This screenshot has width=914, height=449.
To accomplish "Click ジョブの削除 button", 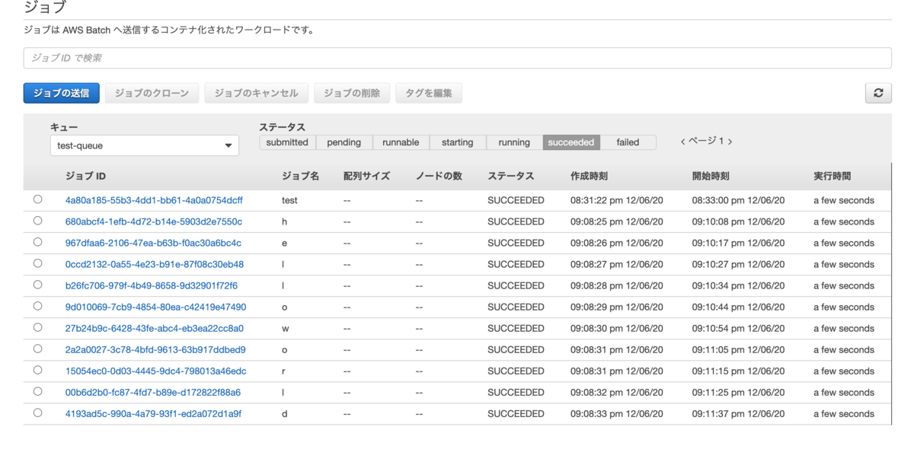I will 352,93.
